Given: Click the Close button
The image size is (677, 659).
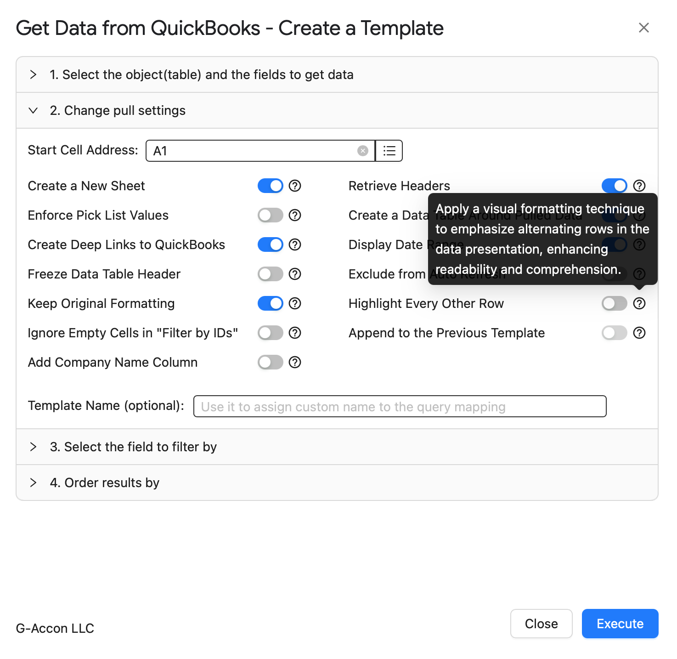Looking at the screenshot, I should [x=542, y=624].
